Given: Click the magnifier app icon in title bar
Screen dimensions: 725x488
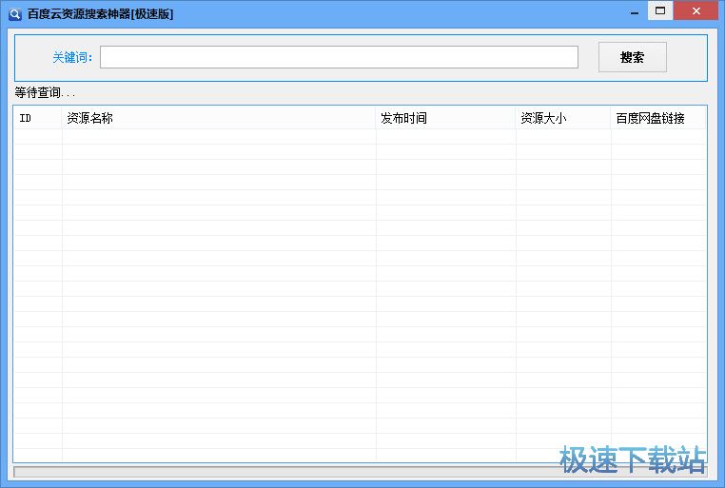Looking at the screenshot, I should click(x=14, y=14).
